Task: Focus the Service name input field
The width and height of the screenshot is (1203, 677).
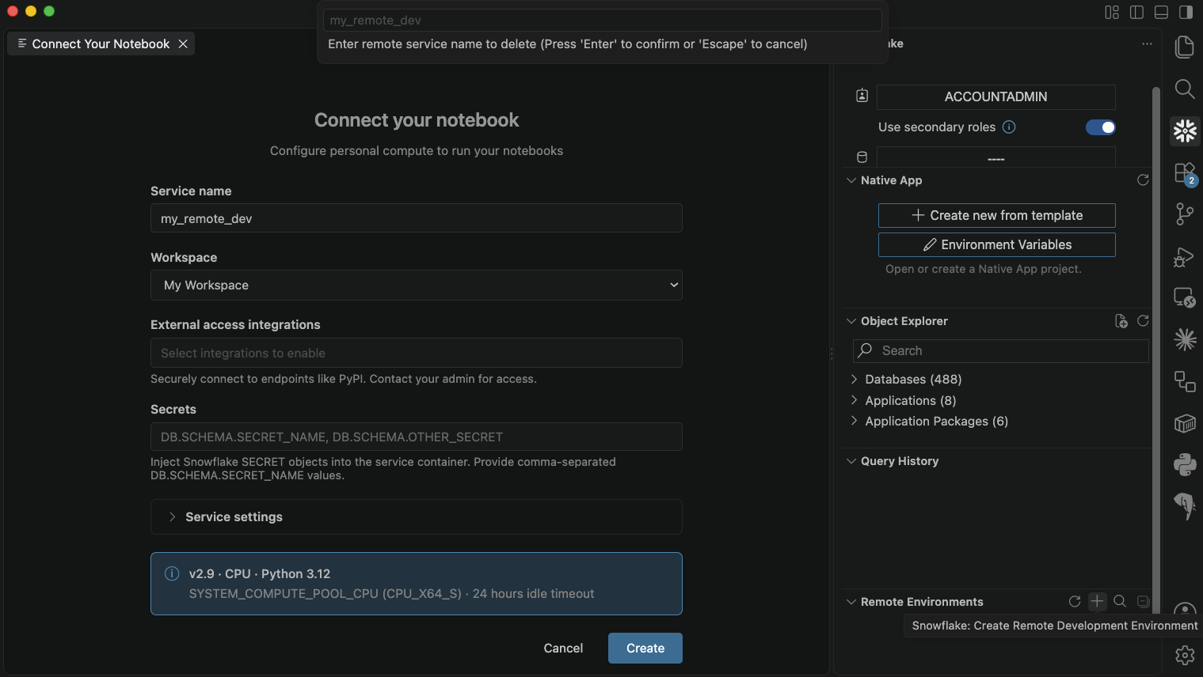Action: (x=417, y=218)
